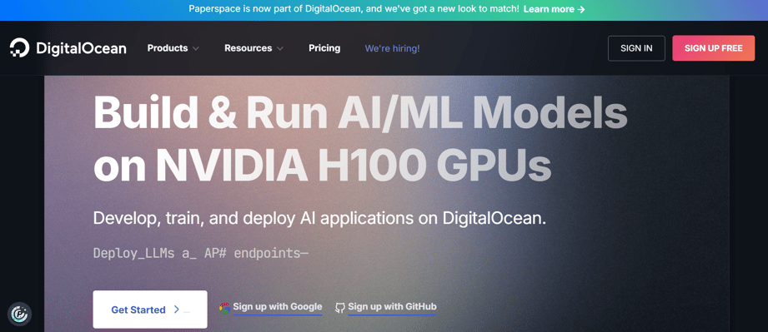The image size is (768, 332).
Task: Click the Paperspace announcement banner text
Action: [354, 9]
